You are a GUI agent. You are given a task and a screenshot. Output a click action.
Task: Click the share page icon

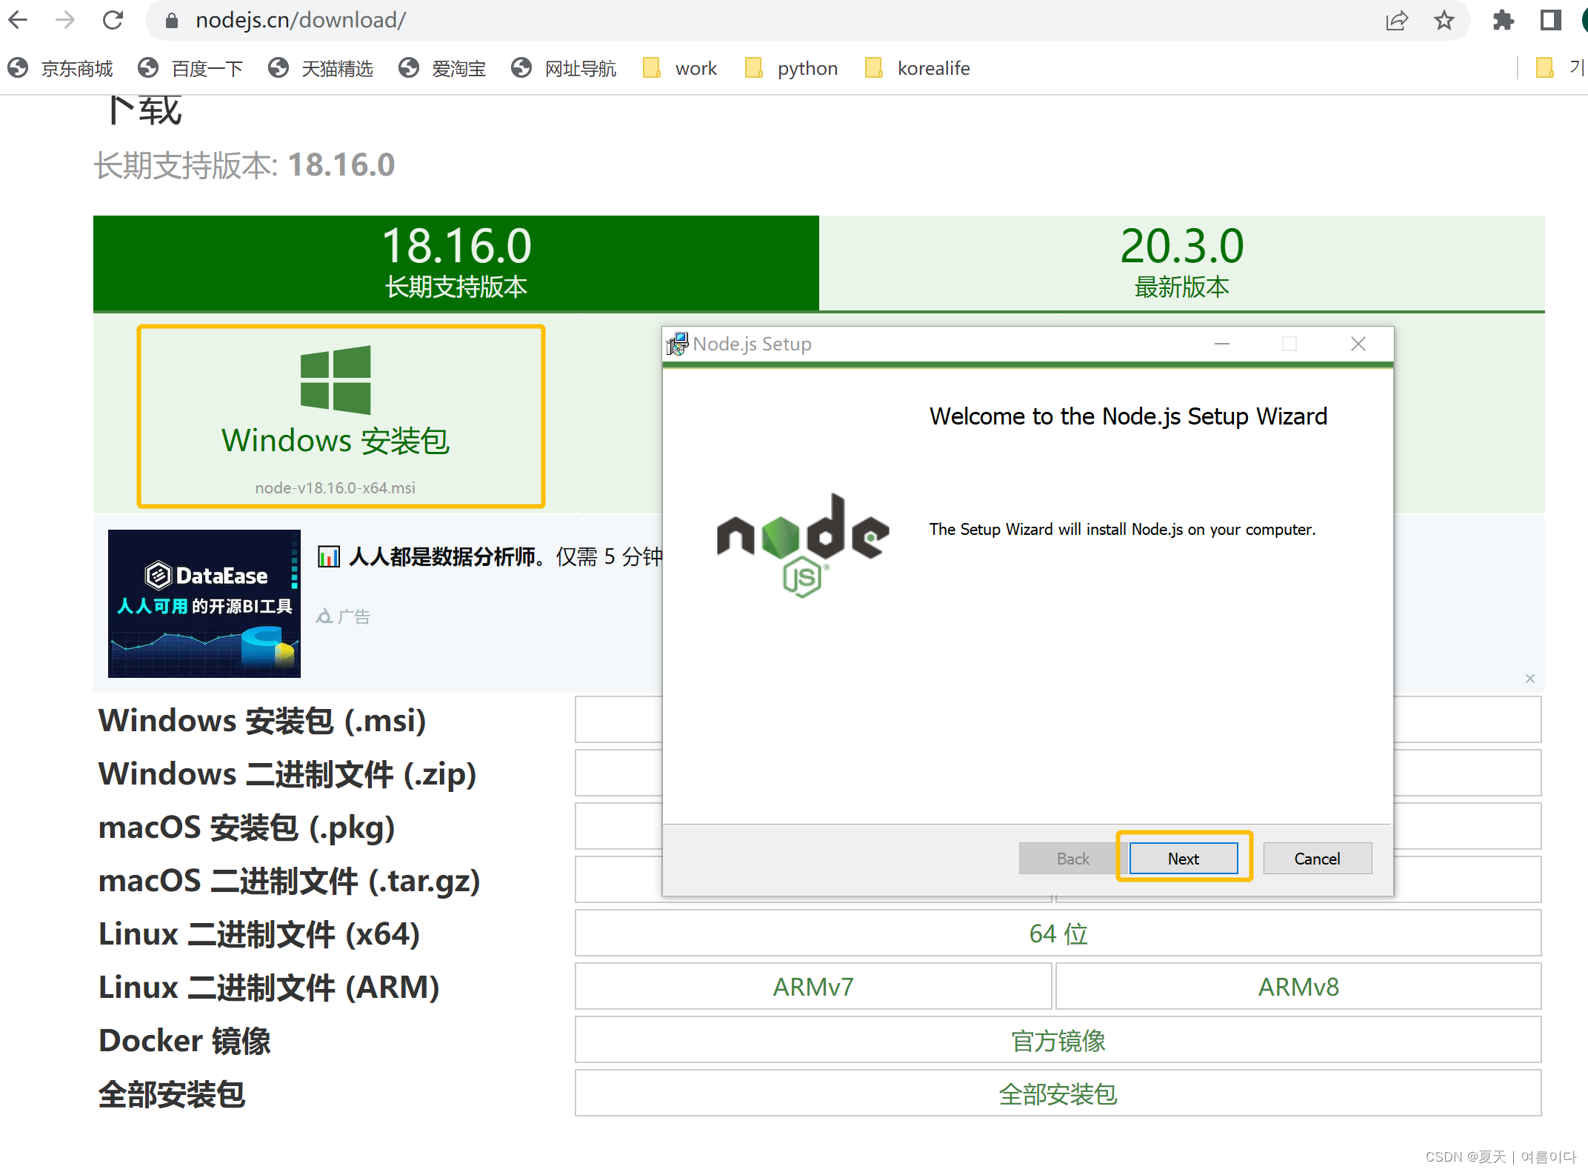click(x=1396, y=20)
